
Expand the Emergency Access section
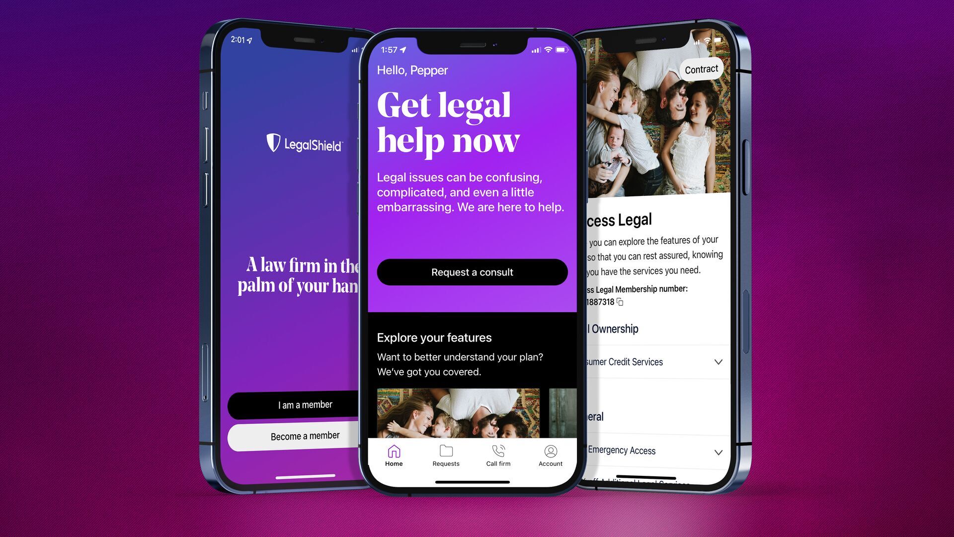(x=719, y=450)
